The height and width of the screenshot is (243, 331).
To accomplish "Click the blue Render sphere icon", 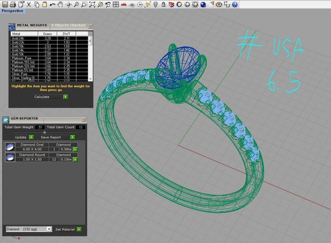I will point(203,5).
